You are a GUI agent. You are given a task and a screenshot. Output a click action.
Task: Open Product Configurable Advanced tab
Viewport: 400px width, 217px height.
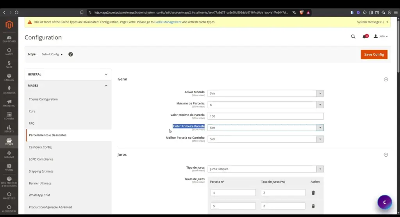(50, 207)
